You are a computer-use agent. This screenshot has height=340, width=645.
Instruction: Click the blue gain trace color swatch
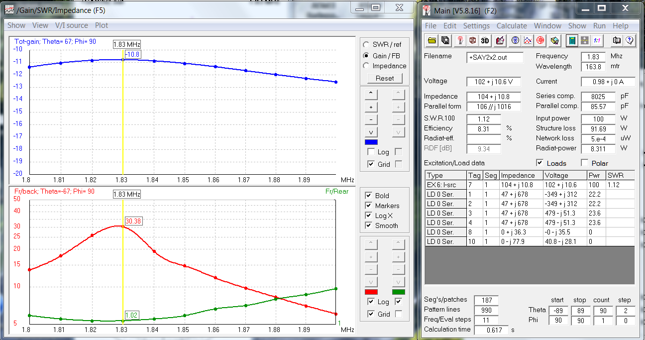point(371,142)
